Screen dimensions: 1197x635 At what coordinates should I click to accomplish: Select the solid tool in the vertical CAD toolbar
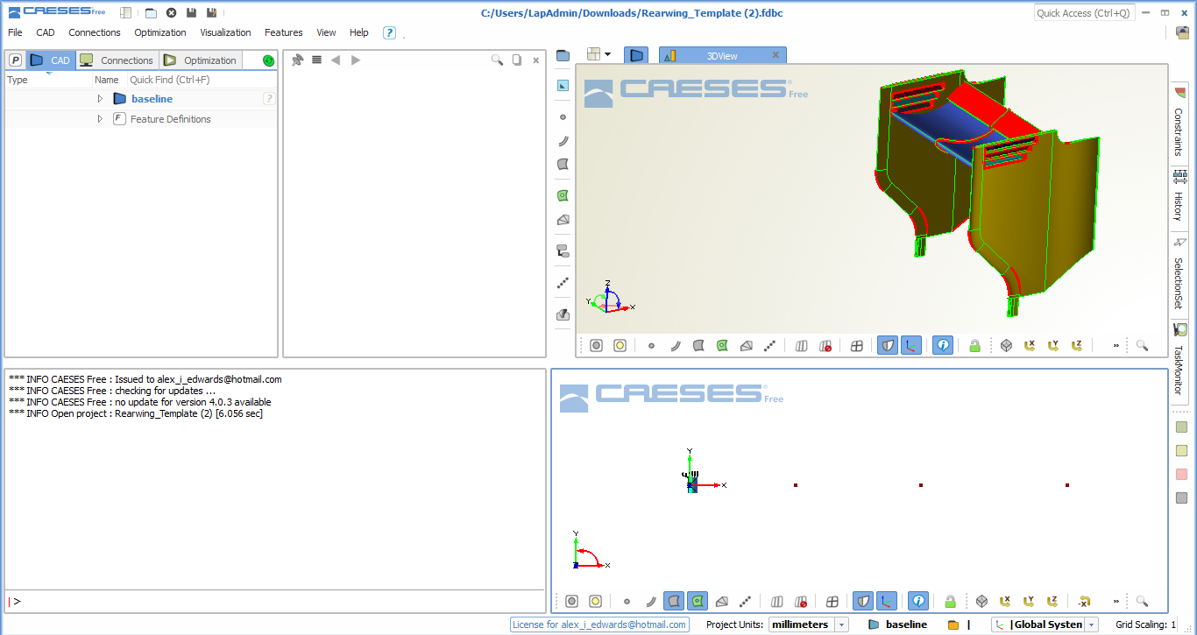[563, 220]
